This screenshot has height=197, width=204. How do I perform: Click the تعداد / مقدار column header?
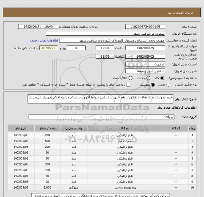point(47,128)
